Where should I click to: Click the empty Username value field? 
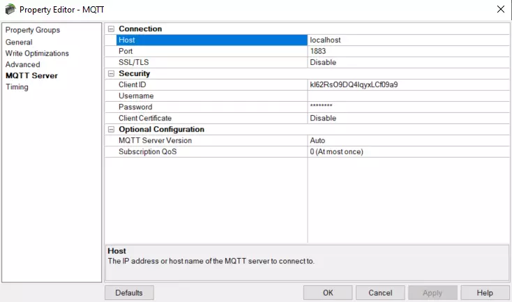pyautogui.click(x=408, y=96)
